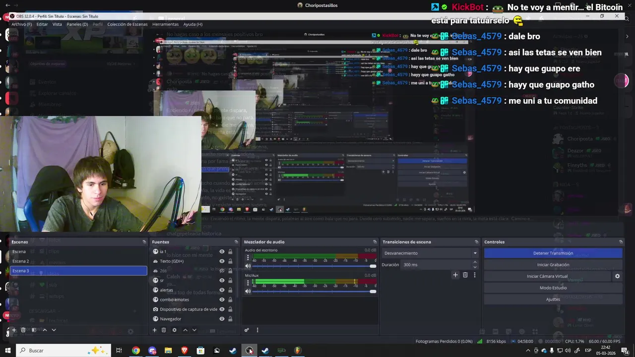Open Ajustes from Controles panel
635x357 pixels.
click(x=553, y=299)
